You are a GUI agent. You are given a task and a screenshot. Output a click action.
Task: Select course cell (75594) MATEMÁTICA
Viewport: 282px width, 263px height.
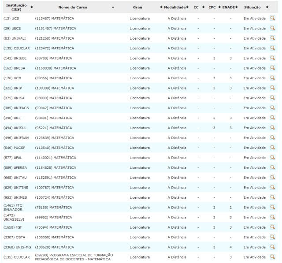[53, 227]
